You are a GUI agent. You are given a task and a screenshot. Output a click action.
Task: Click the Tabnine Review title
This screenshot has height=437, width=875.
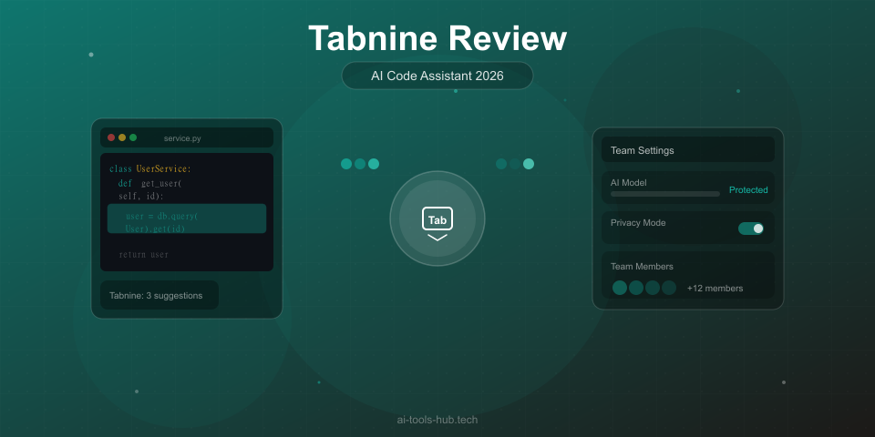pyautogui.click(x=437, y=39)
